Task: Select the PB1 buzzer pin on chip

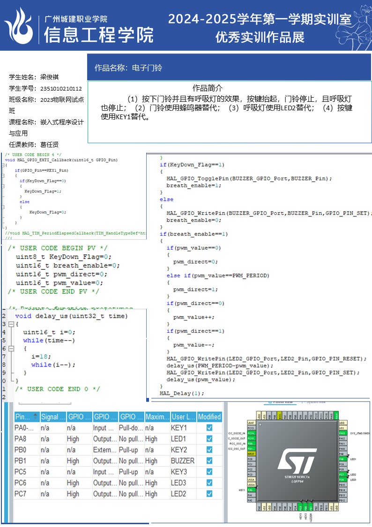Action: point(311,507)
